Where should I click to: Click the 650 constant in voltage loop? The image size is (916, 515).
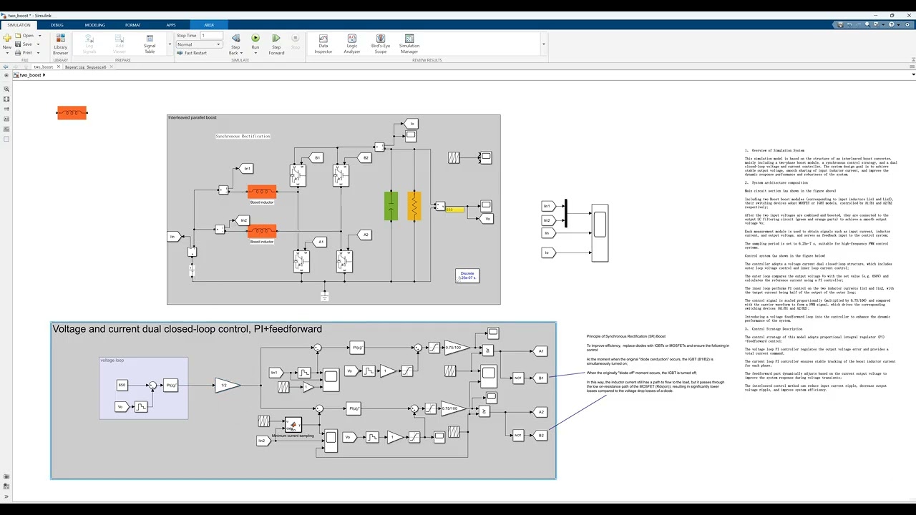[122, 386]
